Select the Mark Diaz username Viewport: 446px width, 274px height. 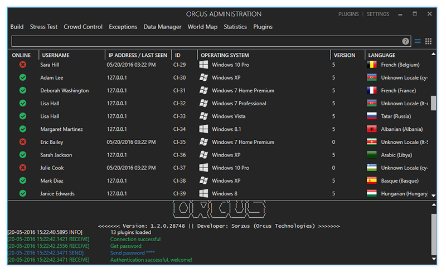(52, 180)
